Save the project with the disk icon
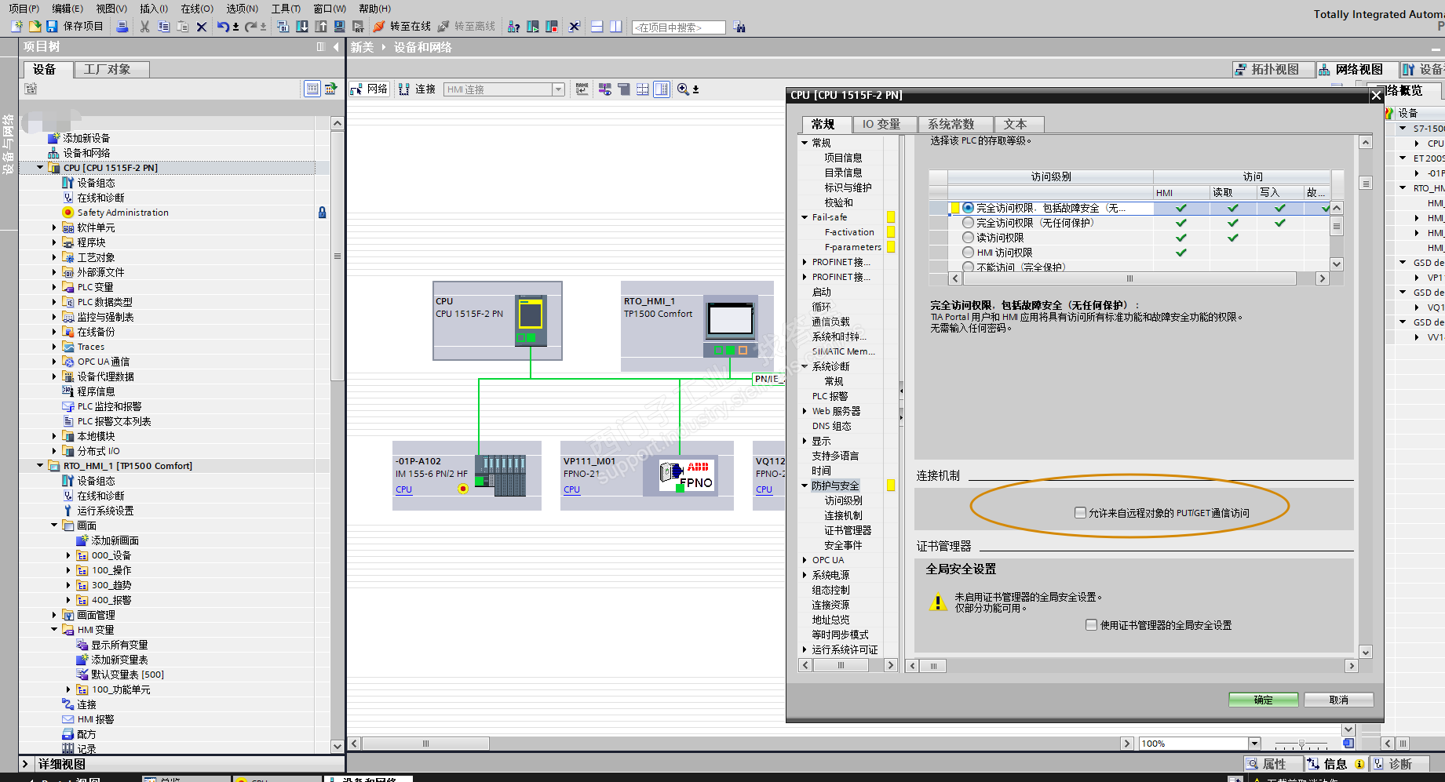 point(52,26)
